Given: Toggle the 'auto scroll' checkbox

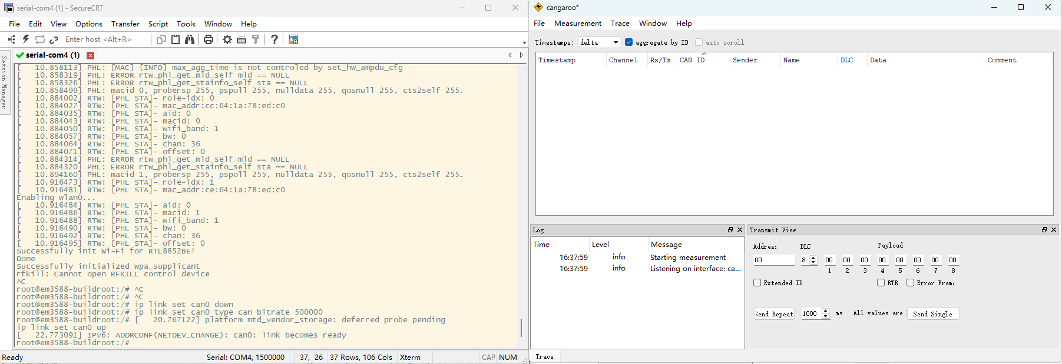Looking at the screenshot, I should (x=699, y=42).
